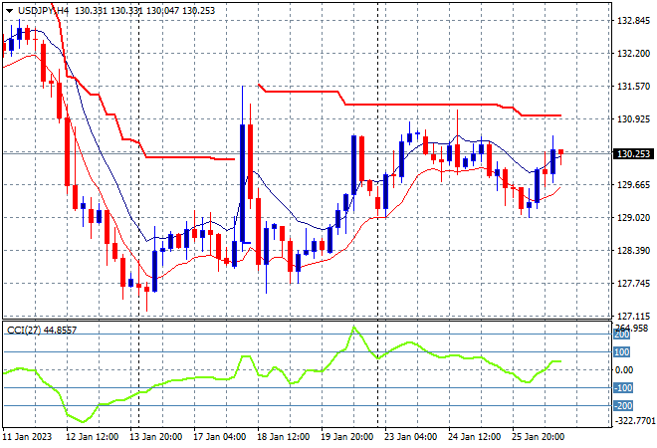Screen dimensions: 657x448
Task: Click the 25 Jan 20:00 time label
Action: click(x=538, y=437)
